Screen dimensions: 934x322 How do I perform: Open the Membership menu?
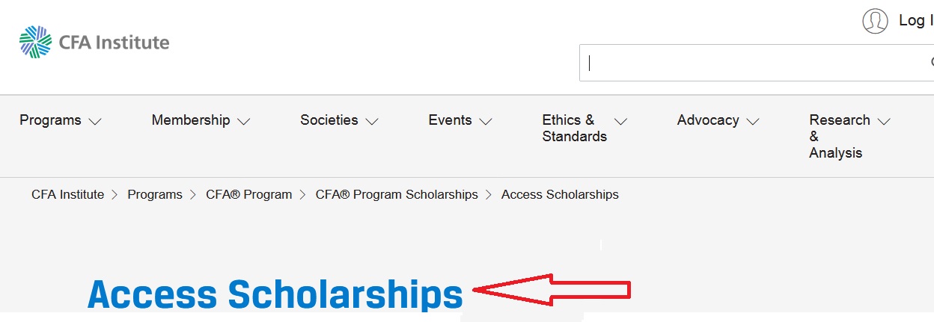191,120
